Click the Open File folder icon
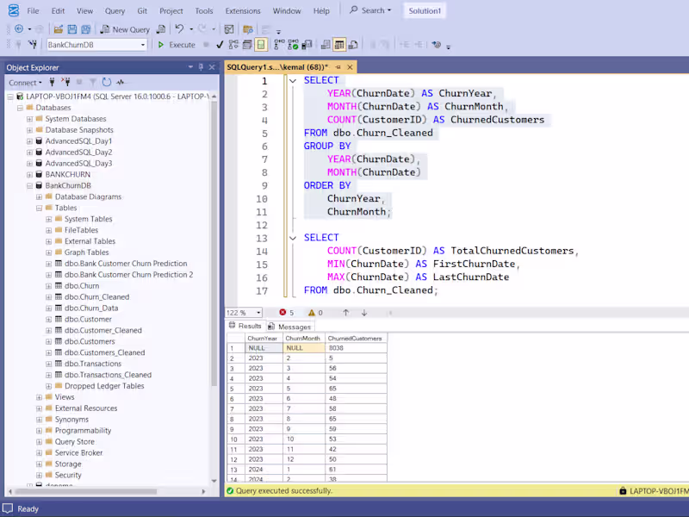The image size is (689, 517). tap(58, 29)
